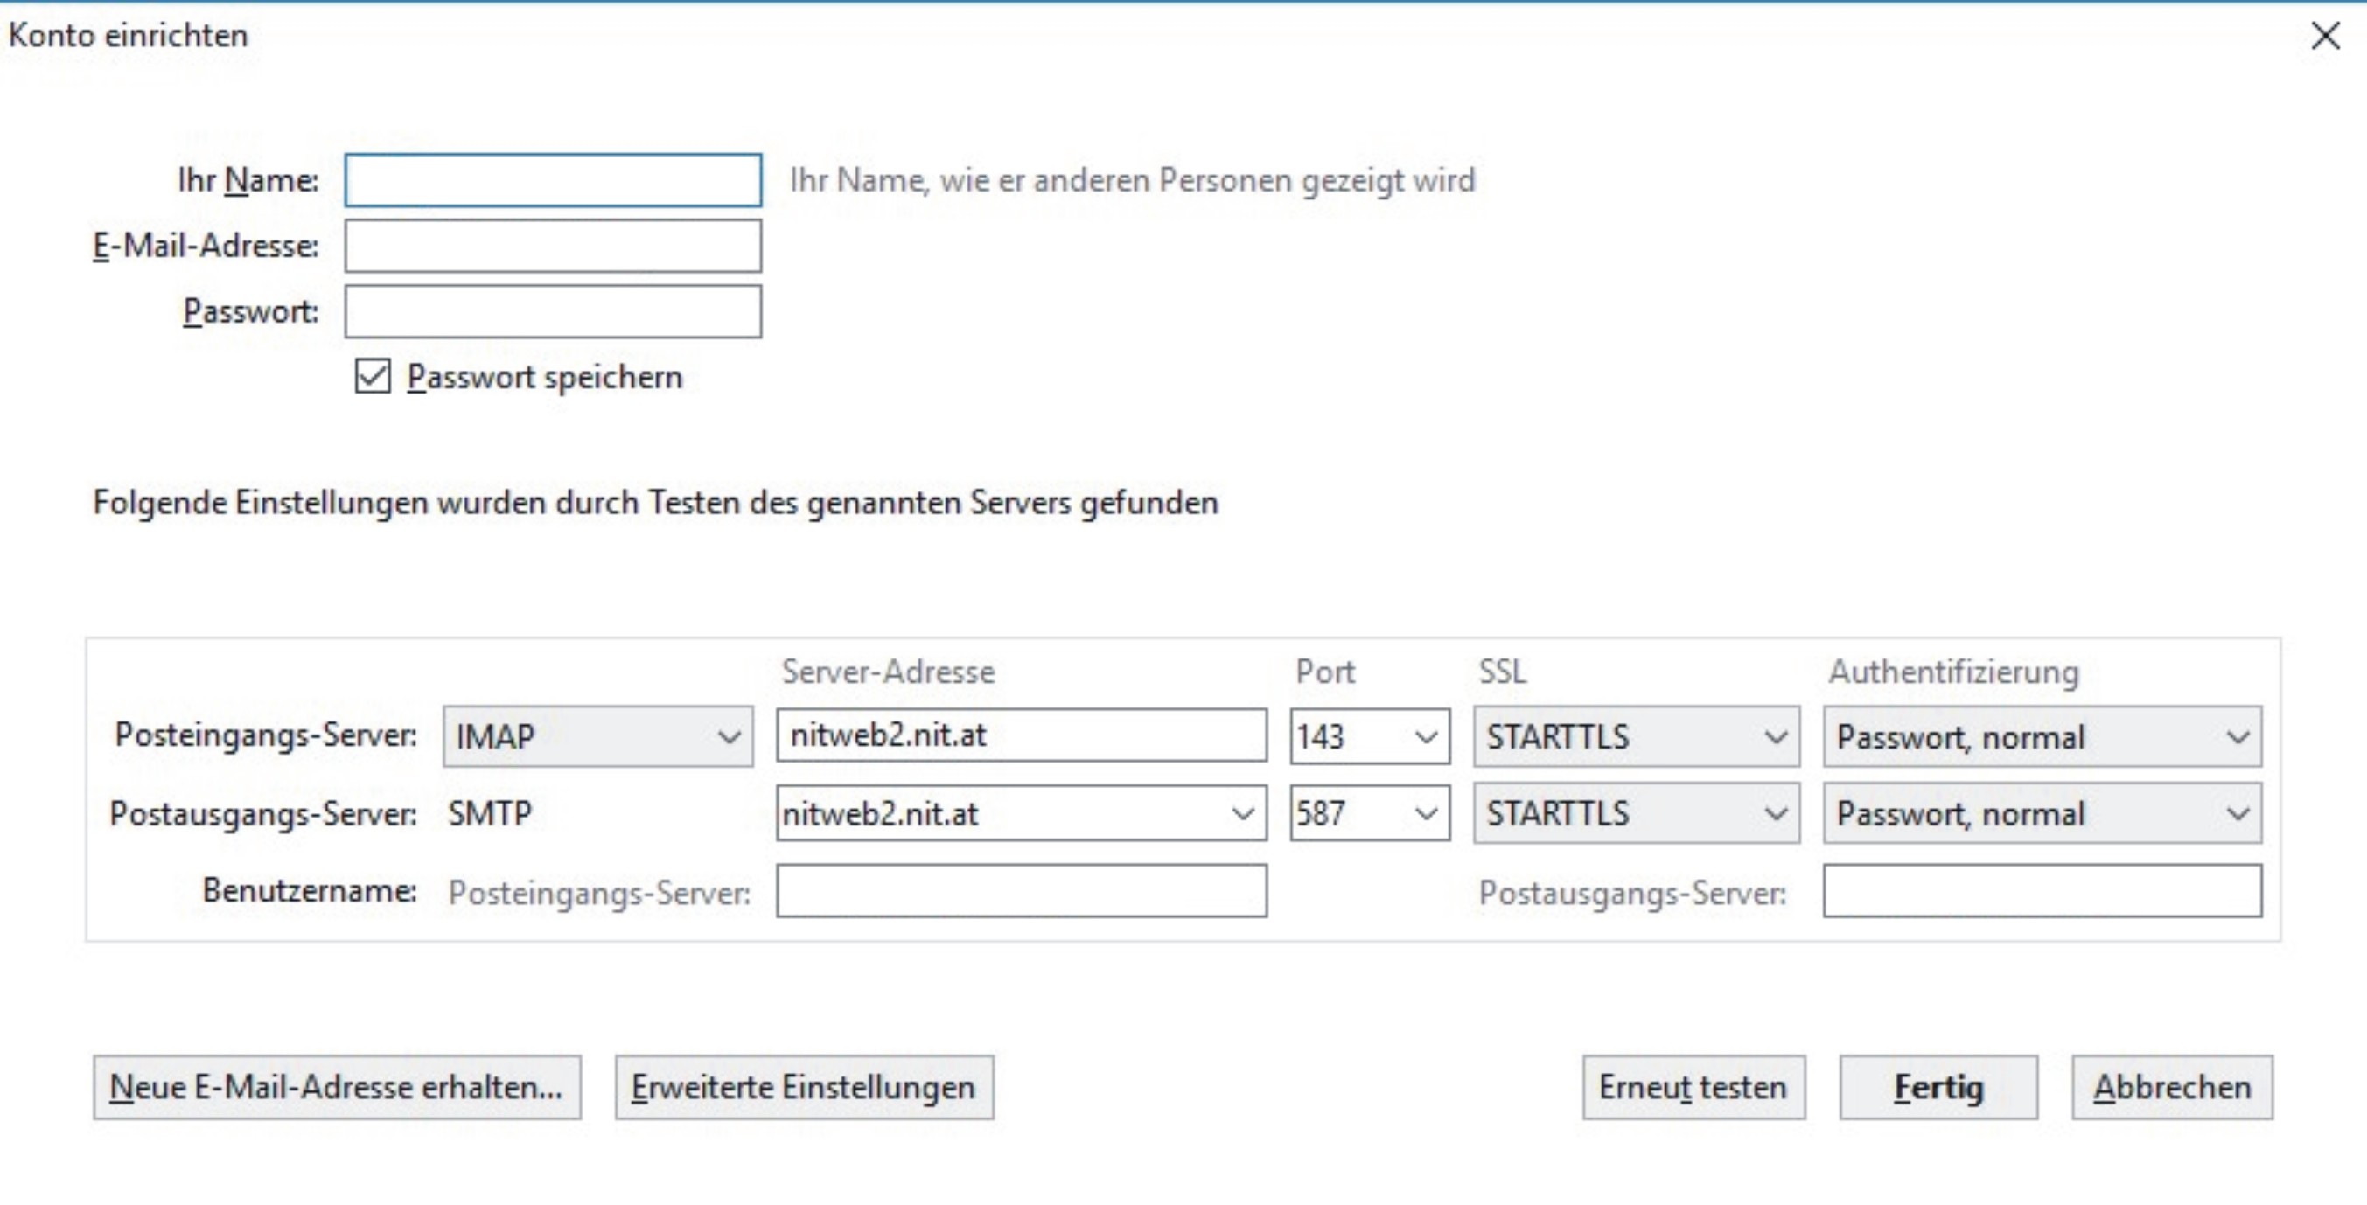
Task: Focus the E-Mail-Adresse input field
Action: [552, 246]
